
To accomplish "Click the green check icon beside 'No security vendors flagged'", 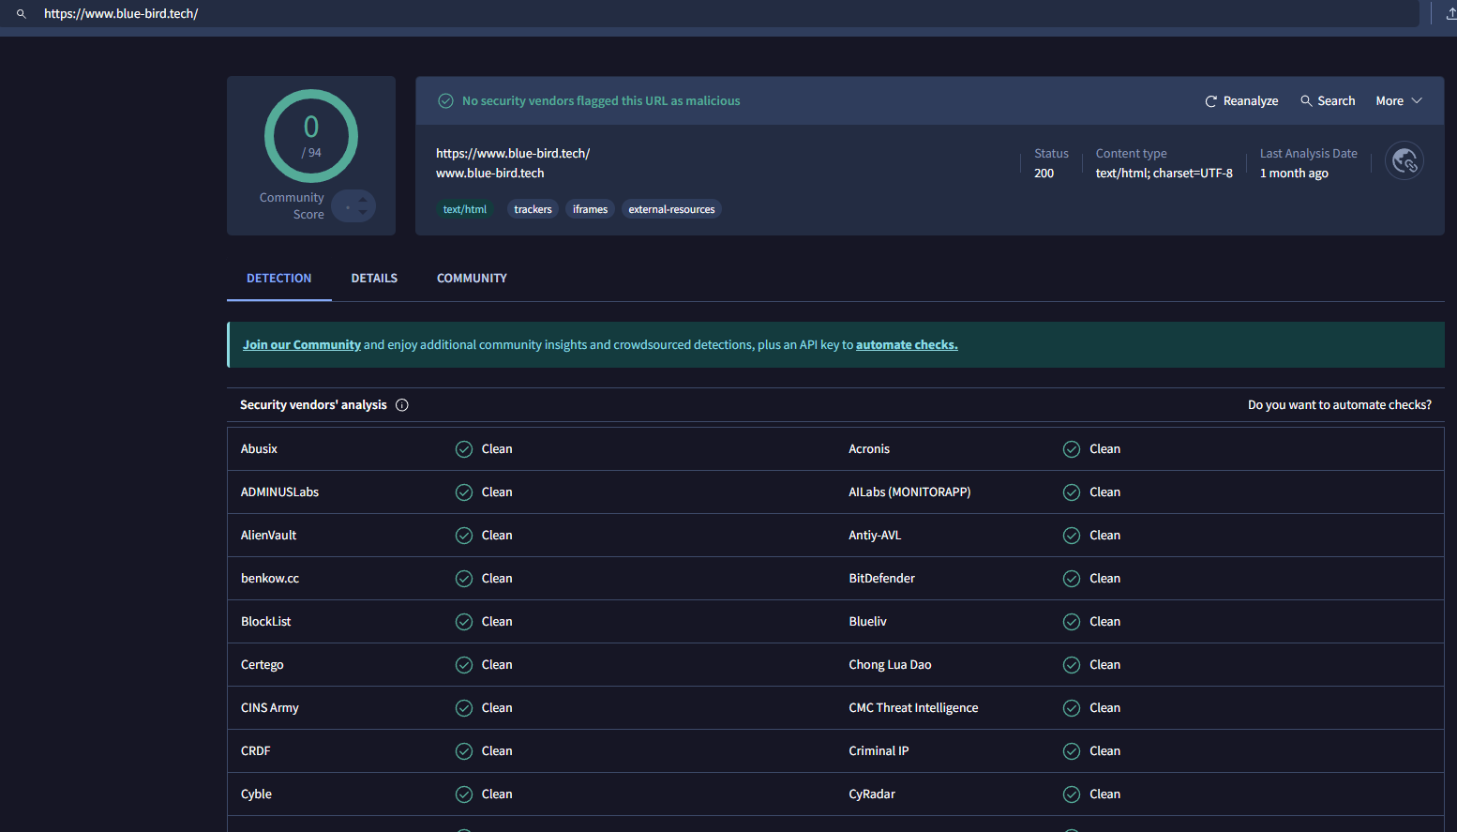I will (x=446, y=101).
